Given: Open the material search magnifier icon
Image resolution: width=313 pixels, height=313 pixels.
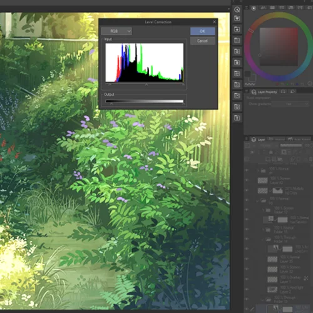Looking at the screenshot, I should click(237, 9).
